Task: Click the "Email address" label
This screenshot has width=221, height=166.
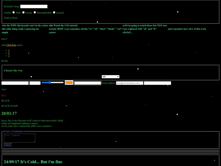Action: pos(108,83)
